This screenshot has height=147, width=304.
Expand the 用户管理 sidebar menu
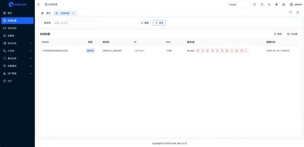pyautogui.click(x=17, y=74)
